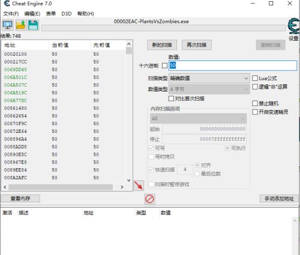Click the 当前值 column header
300x255 pixels.
[x=70, y=45]
